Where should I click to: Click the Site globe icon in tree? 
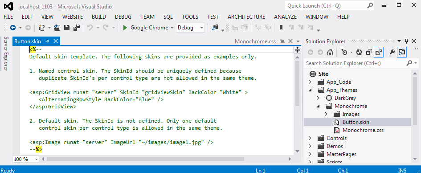click(x=313, y=74)
